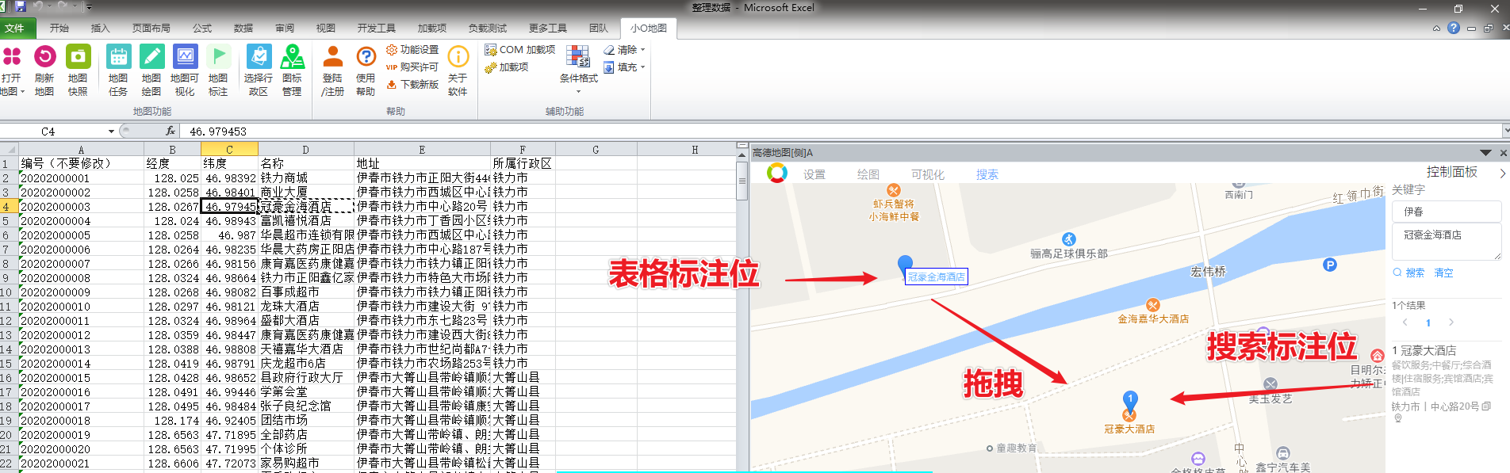Click 刷新地图 refresh map icon
The height and width of the screenshot is (473, 1510).
click(44, 70)
